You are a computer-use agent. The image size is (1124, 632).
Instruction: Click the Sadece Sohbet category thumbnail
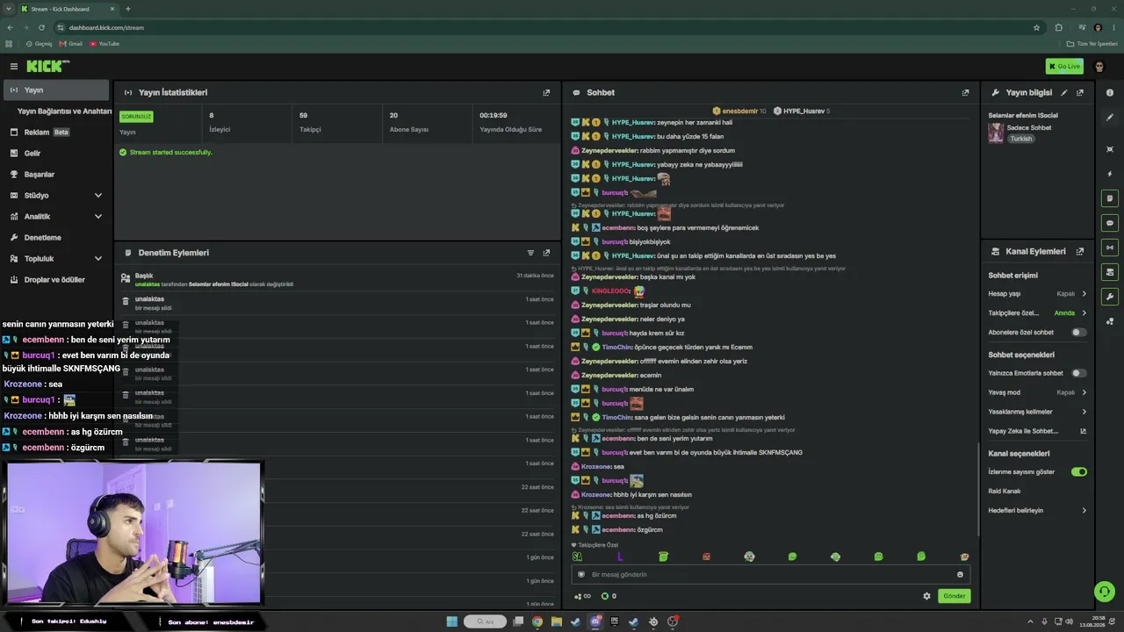[996, 133]
